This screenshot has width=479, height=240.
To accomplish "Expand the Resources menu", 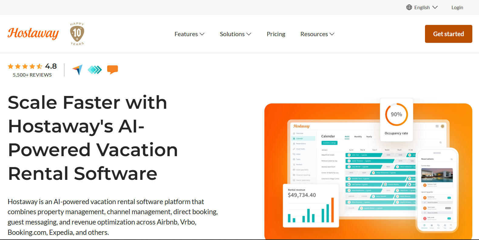I will coord(317,34).
